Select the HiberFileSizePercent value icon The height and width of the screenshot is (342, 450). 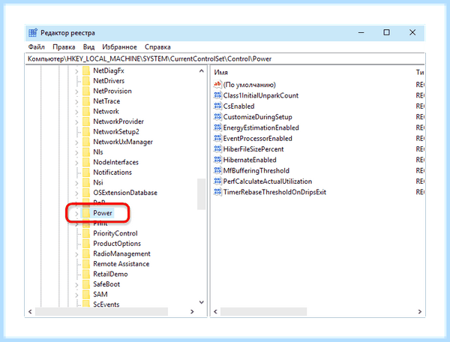click(217, 149)
